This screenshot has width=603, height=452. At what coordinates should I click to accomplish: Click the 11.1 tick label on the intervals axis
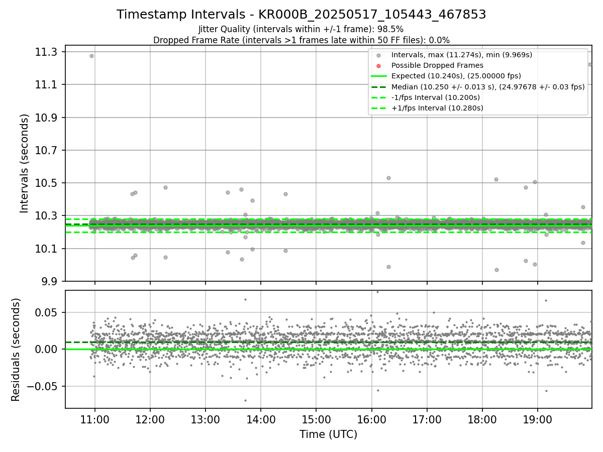(x=47, y=85)
